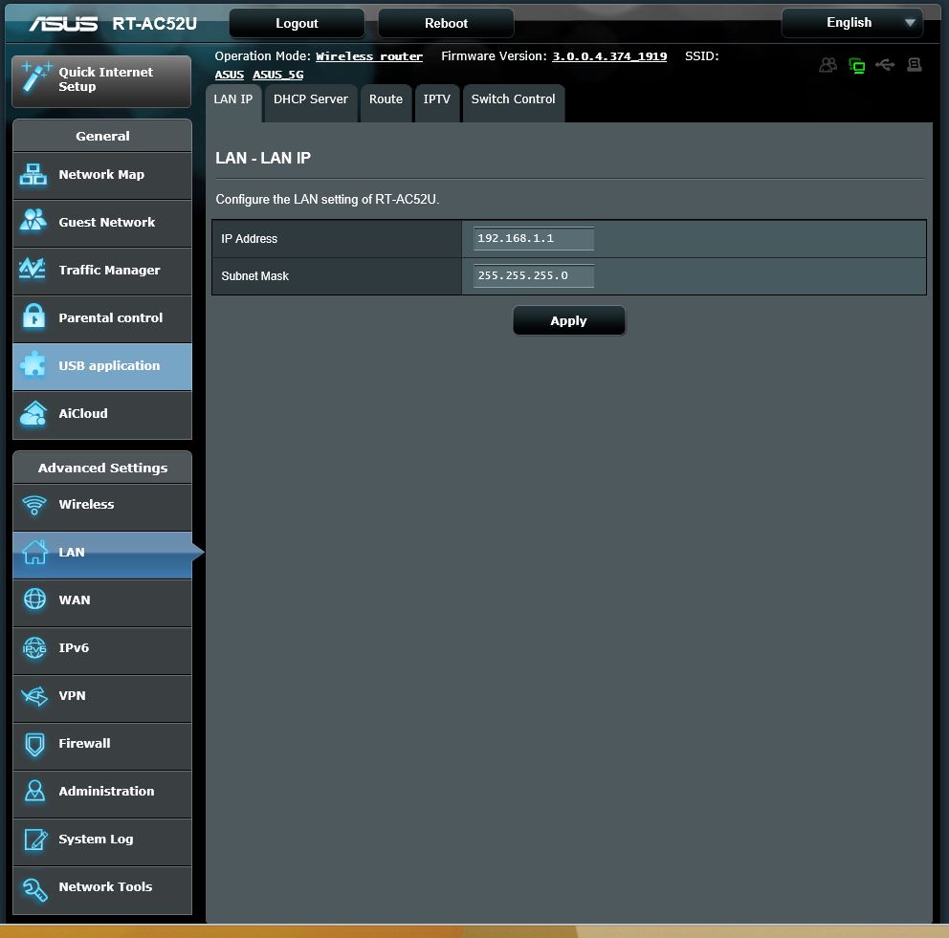
Task: View the System Log page
Action: click(102, 841)
